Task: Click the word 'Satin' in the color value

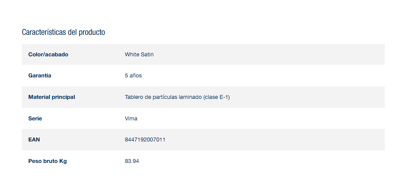Action: 147,55
